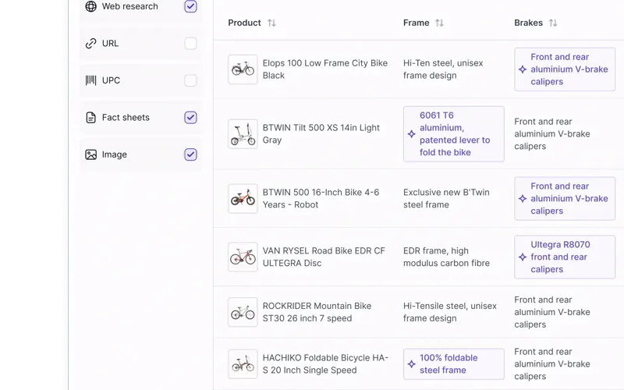
Task: Click the sparkle icon in HACHIKO frame cell
Action: tap(412, 363)
